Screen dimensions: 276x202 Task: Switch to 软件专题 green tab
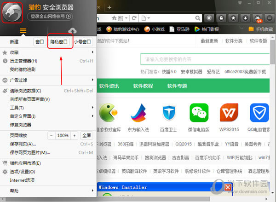[x=177, y=86]
